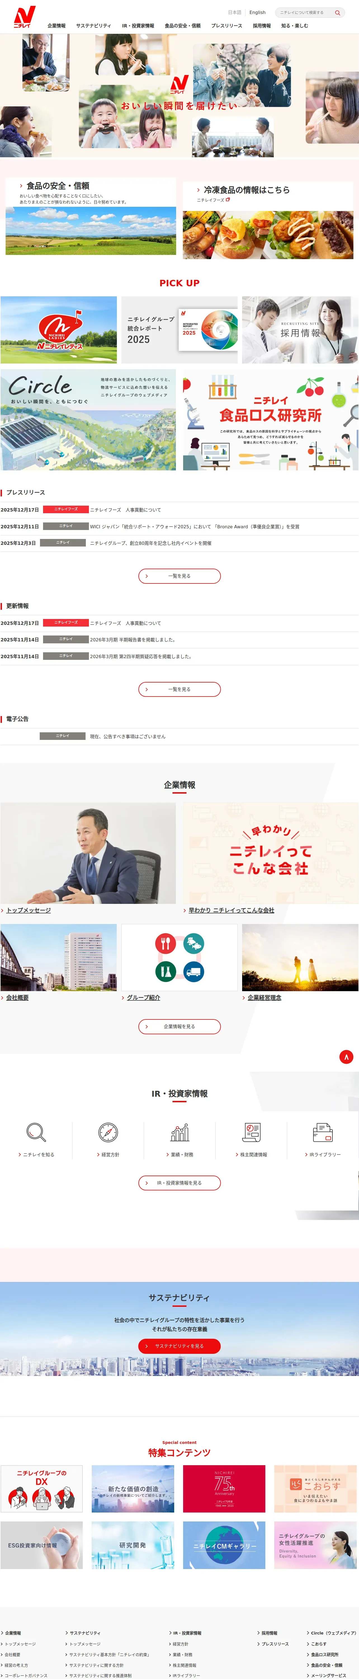Image resolution: width=359 pixels, height=1679 pixels.
Task: Open the 食品の安全・信頼 banner with the field photo
Action: point(91,216)
